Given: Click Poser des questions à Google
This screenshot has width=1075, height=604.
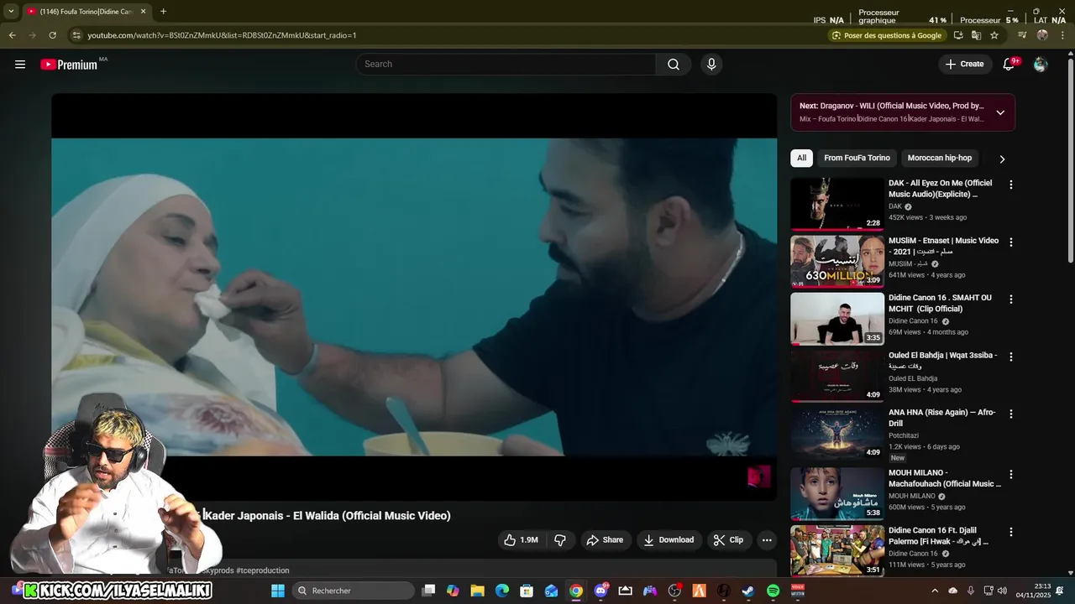Looking at the screenshot, I should 886,35.
